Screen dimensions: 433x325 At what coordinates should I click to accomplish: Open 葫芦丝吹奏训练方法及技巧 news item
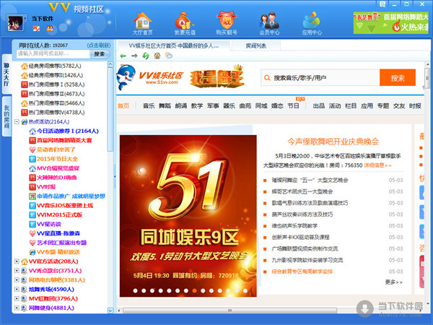[302, 214]
